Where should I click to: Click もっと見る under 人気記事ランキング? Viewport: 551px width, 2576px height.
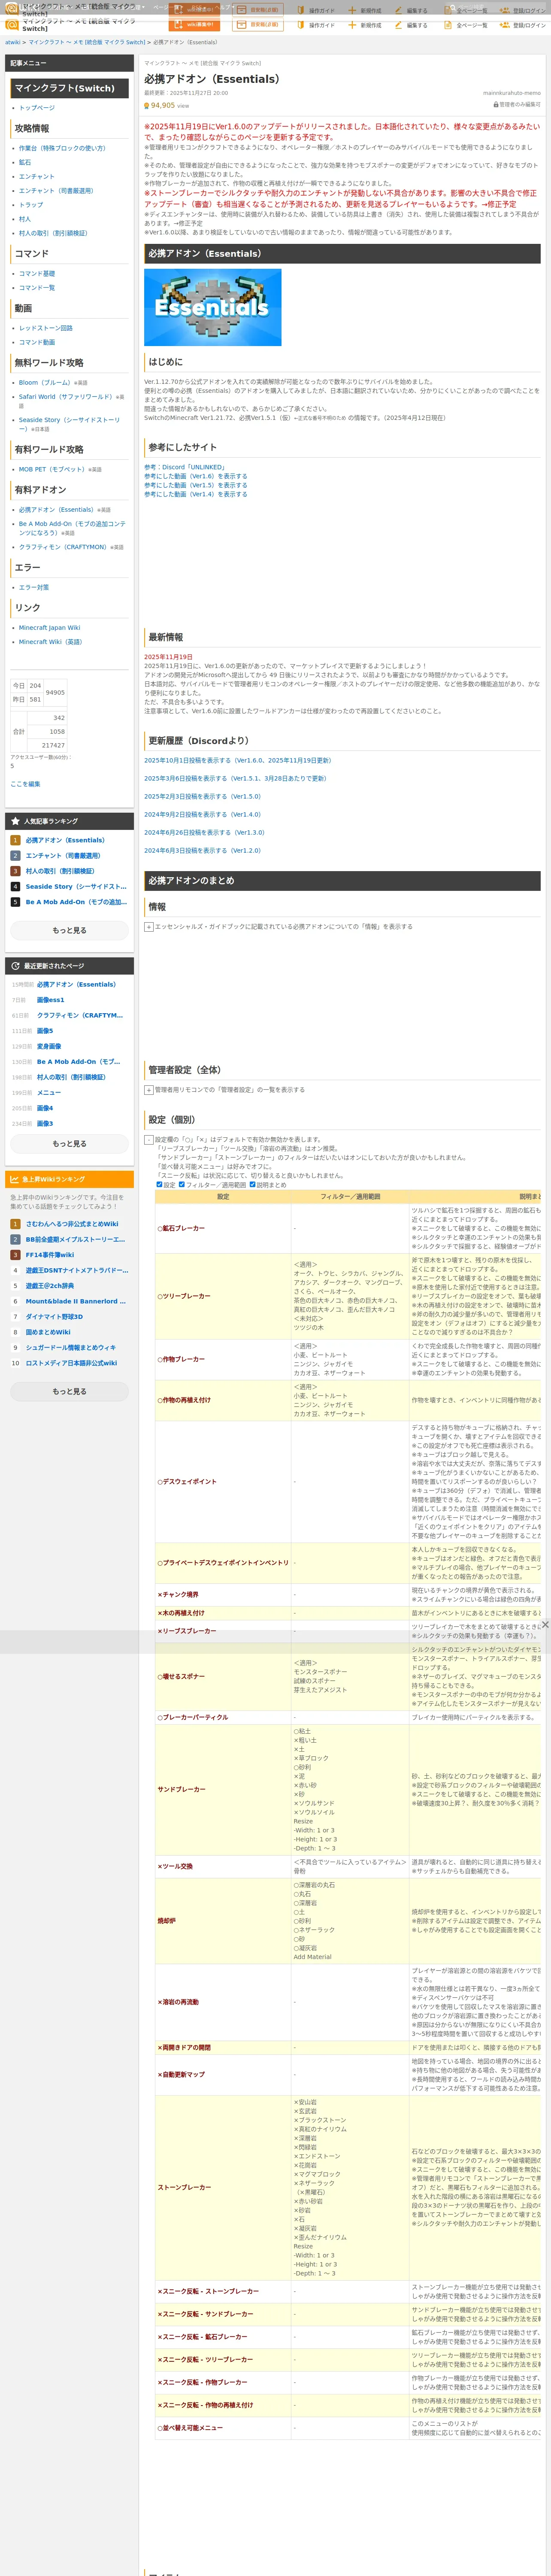point(69,930)
